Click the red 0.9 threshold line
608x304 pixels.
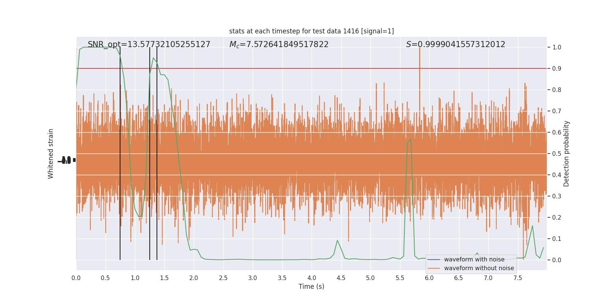[311, 68]
